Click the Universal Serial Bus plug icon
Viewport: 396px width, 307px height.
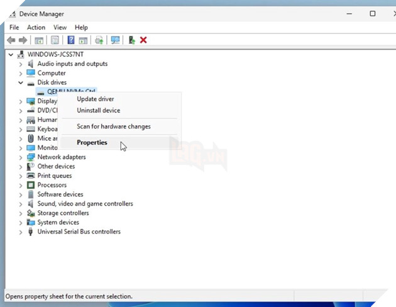(31, 232)
